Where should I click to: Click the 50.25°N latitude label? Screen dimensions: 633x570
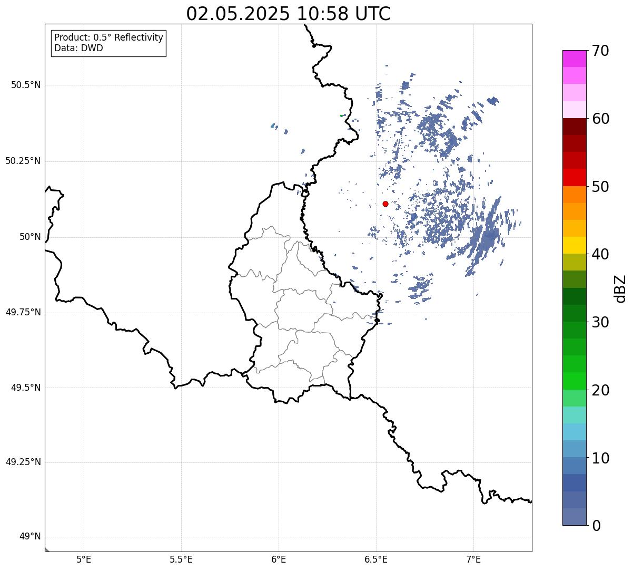23,161
